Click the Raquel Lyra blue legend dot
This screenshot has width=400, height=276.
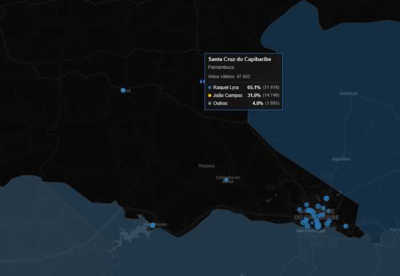[x=210, y=87]
